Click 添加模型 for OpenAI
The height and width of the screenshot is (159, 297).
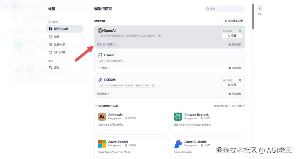(x=235, y=45)
